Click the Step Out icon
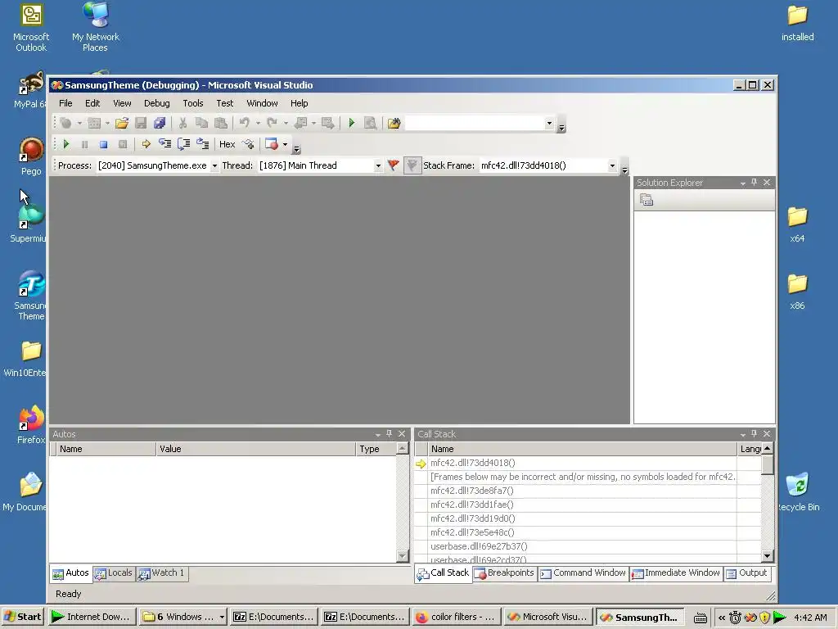The width and height of the screenshot is (838, 629). [203, 144]
